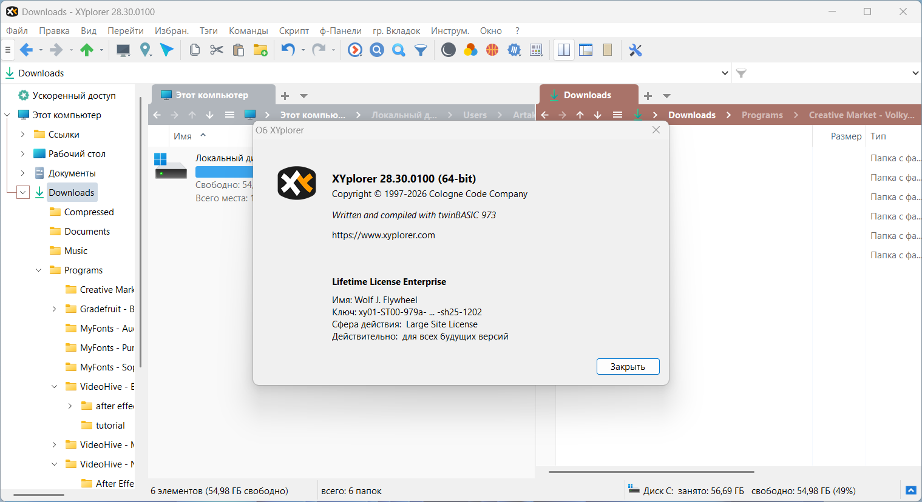Image resolution: width=922 pixels, height=502 pixels.
Task: Click the Закрыть button in the dialog
Action: tap(628, 367)
